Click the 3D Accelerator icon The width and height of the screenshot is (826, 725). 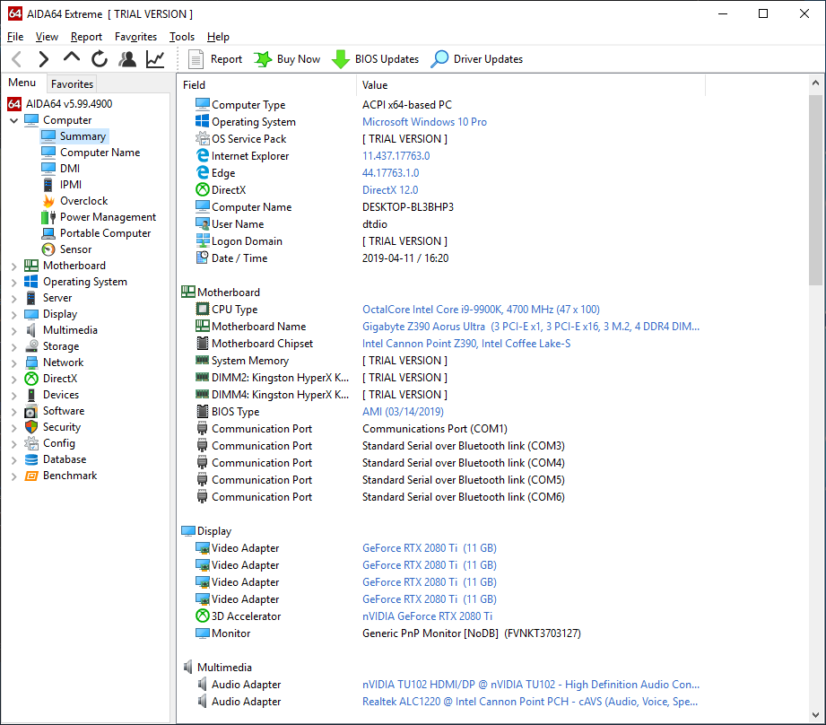(203, 616)
